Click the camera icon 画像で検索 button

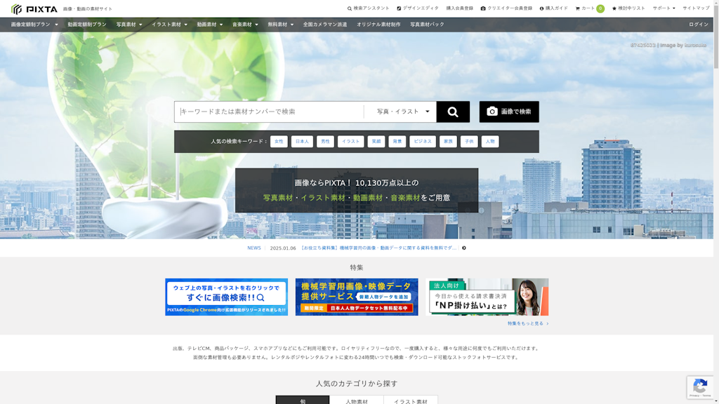[x=509, y=112]
